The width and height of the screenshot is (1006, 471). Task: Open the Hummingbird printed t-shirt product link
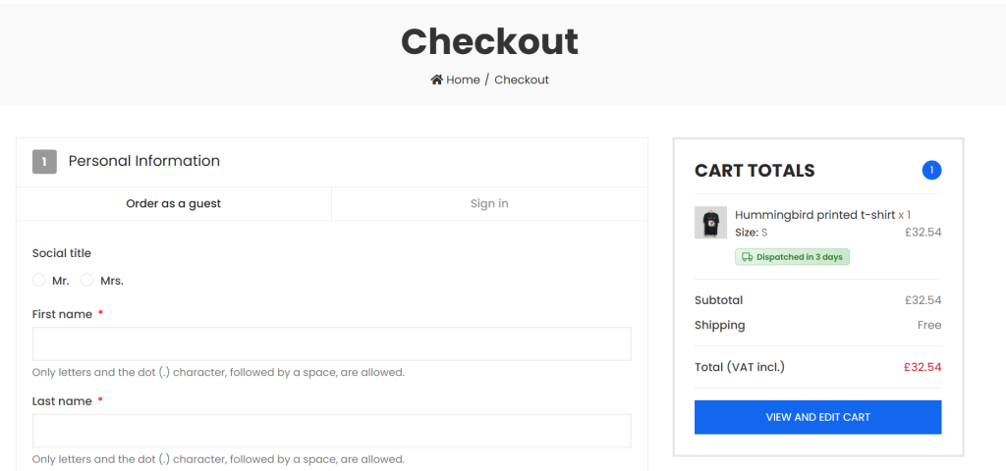pyautogui.click(x=814, y=215)
